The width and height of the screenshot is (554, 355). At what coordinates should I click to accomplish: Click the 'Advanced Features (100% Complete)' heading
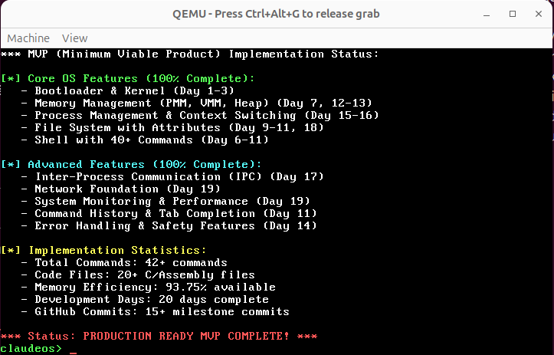131,164
